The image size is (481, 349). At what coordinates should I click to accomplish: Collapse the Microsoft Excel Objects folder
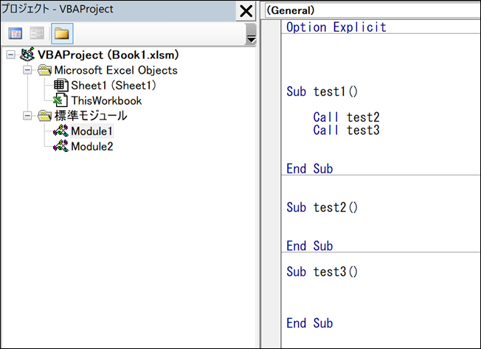click(27, 70)
